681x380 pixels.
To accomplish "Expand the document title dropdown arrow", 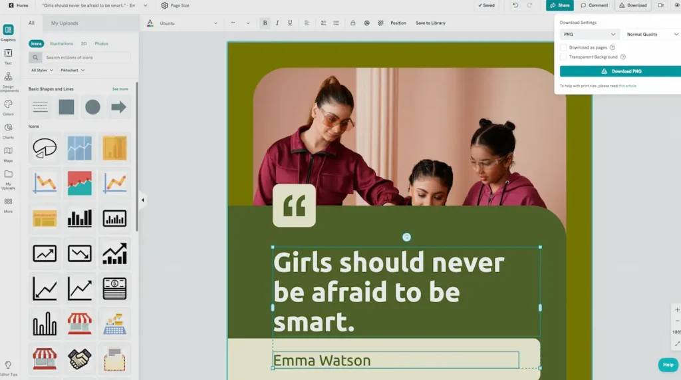I will [x=145, y=5].
